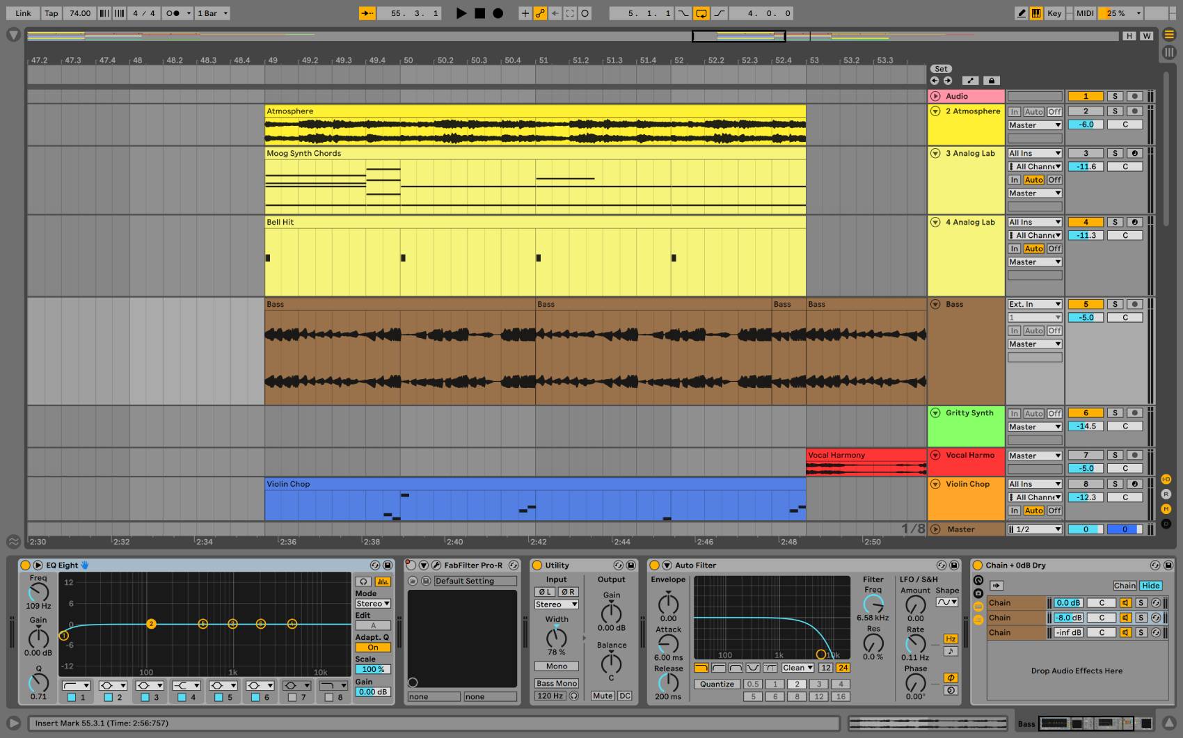Image resolution: width=1183 pixels, height=738 pixels.
Task: Open the Bass track Ext. In dropdown
Action: click(1035, 304)
